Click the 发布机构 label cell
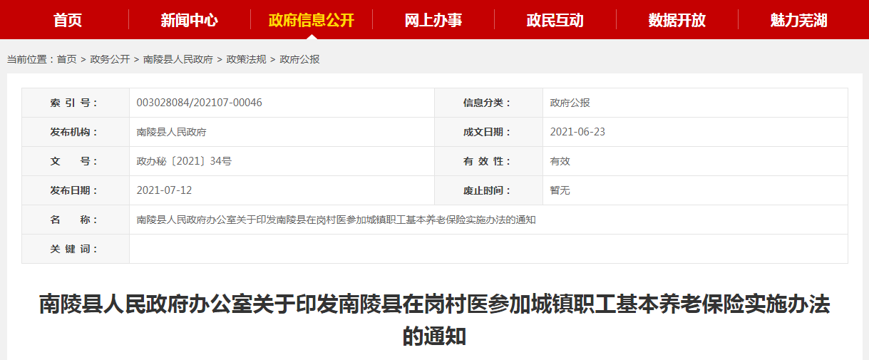The width and height of the screenshot is (869, 360). 76,132
